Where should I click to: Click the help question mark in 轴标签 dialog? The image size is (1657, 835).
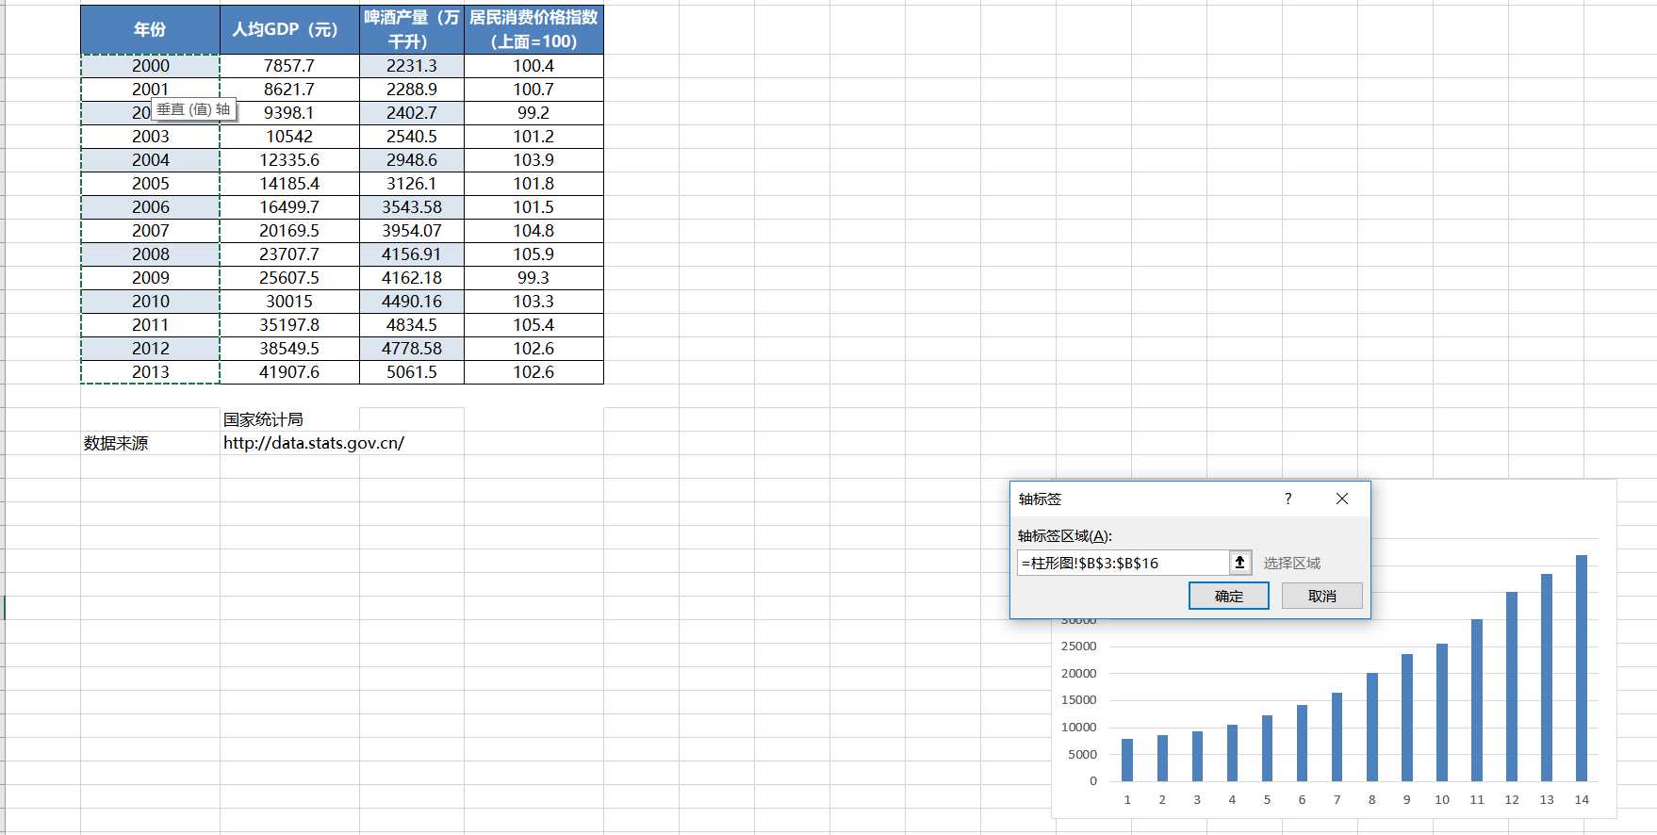coord(1288,499)
